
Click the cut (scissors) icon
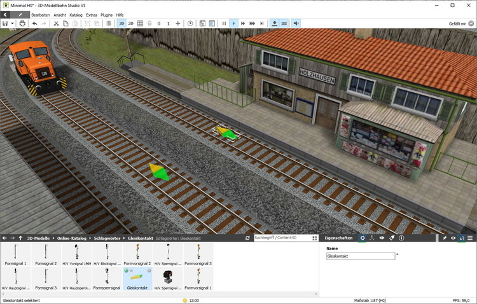56,24
